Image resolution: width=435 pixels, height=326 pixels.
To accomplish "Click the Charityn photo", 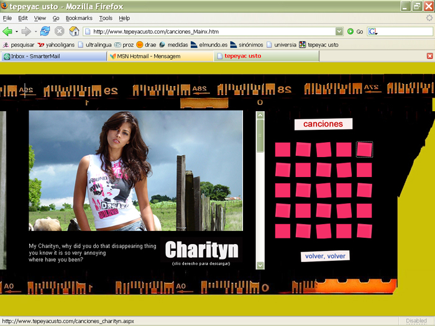I will 135,171.
